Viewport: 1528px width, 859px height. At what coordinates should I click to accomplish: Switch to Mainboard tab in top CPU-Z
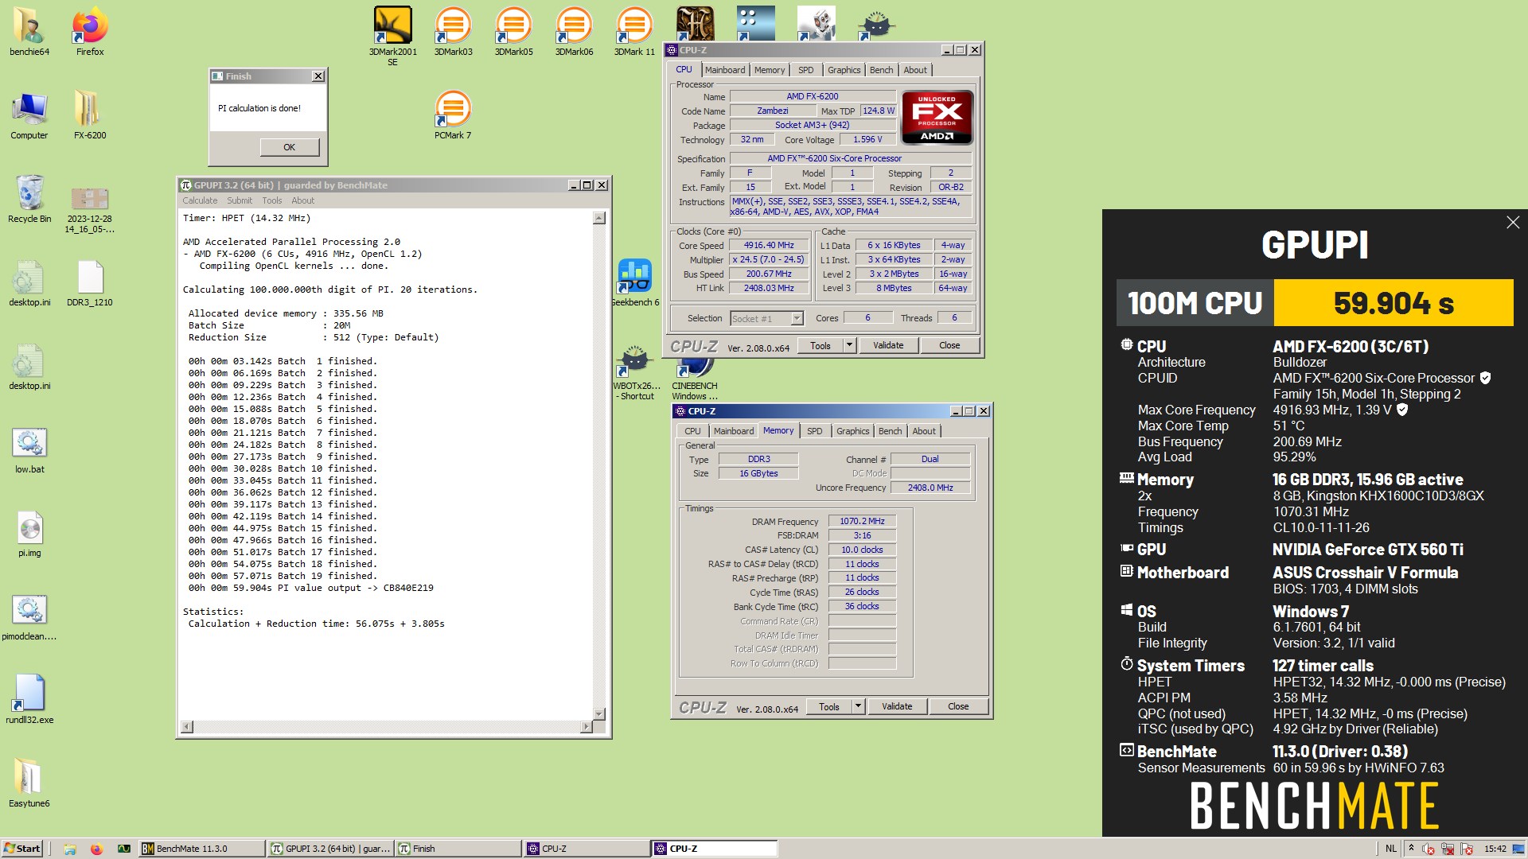click(x=725, y=70)
